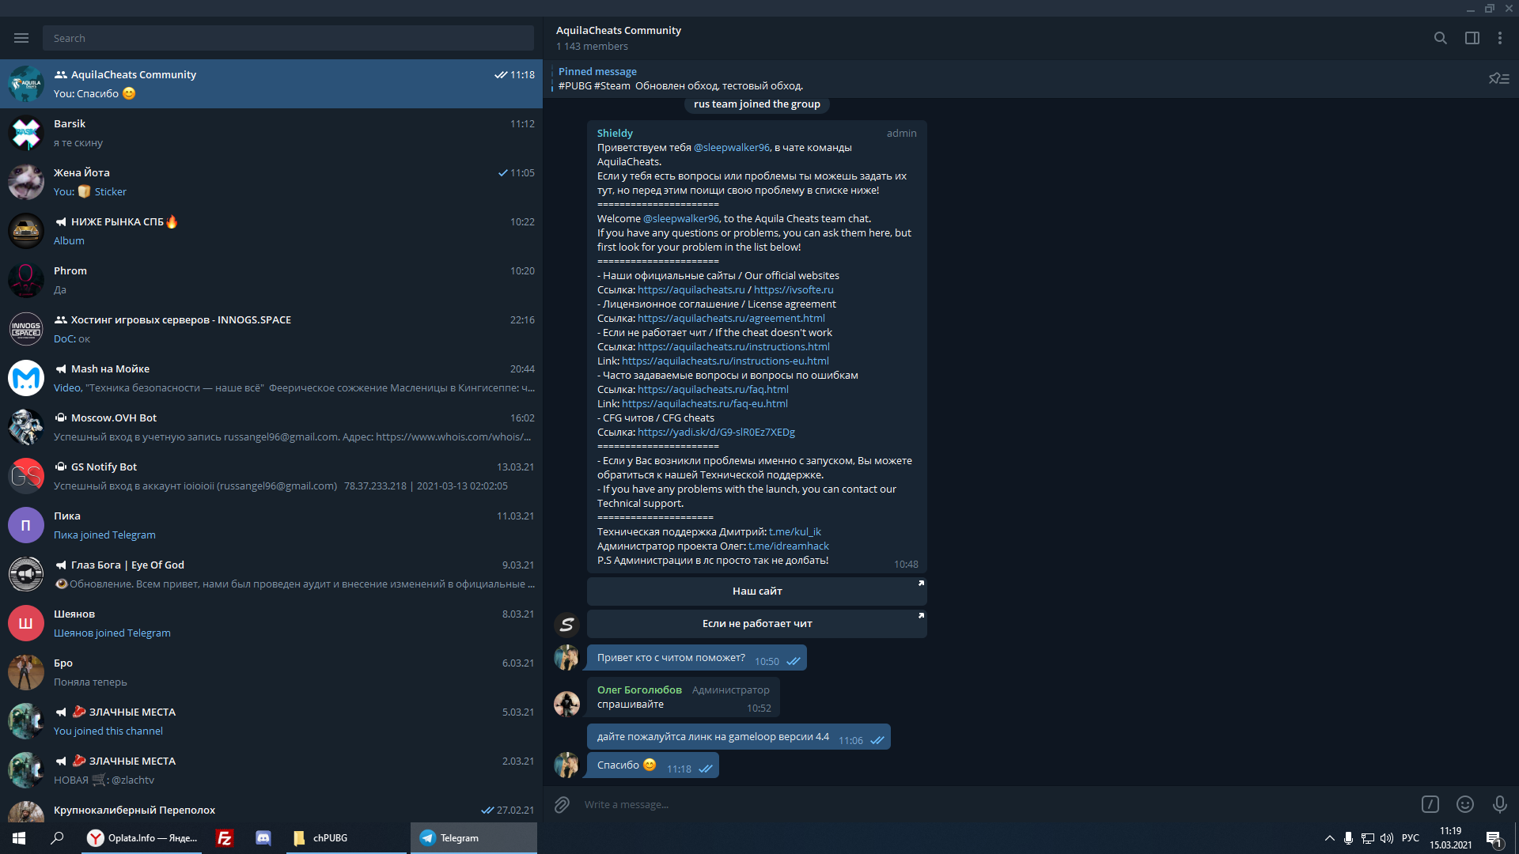Screen dimensions: 1519x854
Task: Click the Write a message field
Action: click(x=989, y=804)
